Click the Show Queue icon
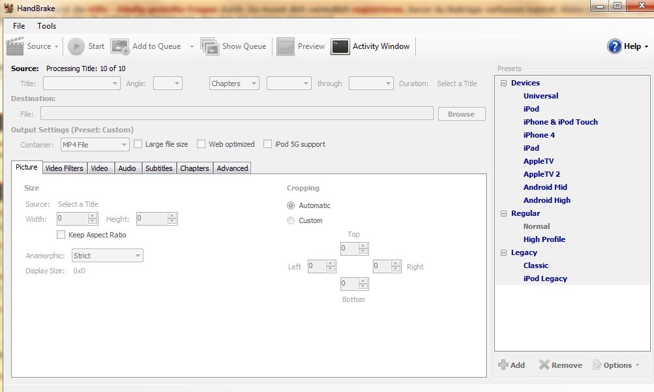The width and height of the screenshot is (654, 392). click(210, 46)
